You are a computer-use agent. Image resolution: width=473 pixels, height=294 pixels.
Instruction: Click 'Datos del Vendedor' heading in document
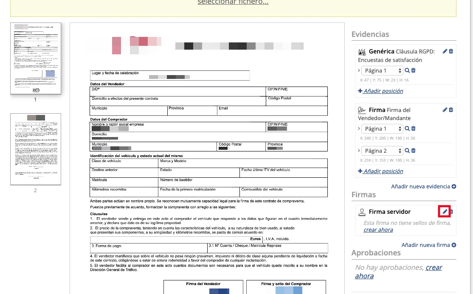[107, 84]
